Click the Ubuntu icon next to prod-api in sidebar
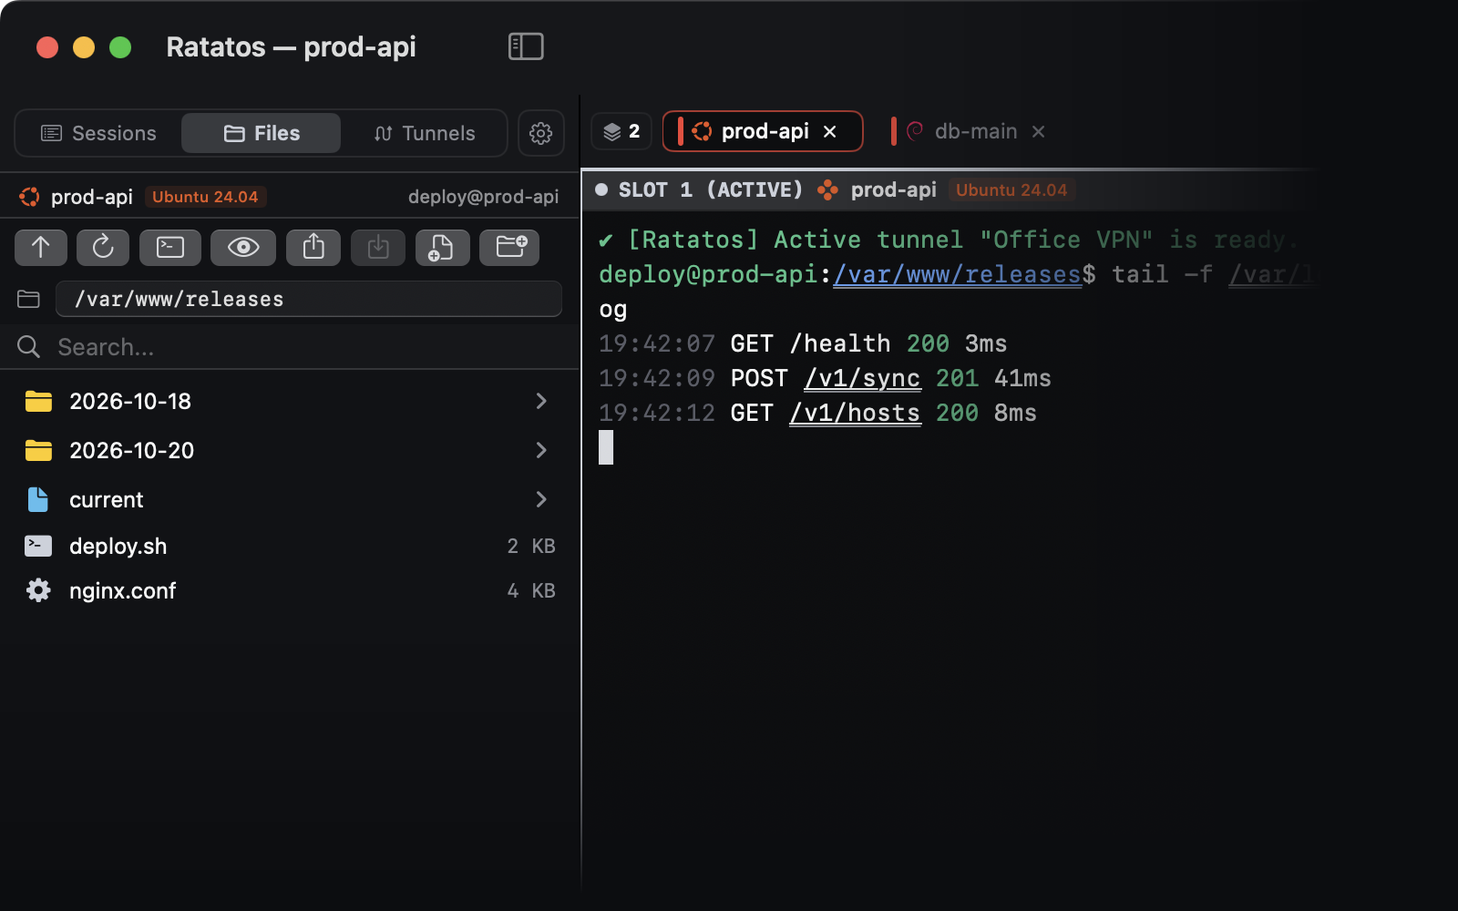This screenshot has width=1458, height=911. coord(29,197)
